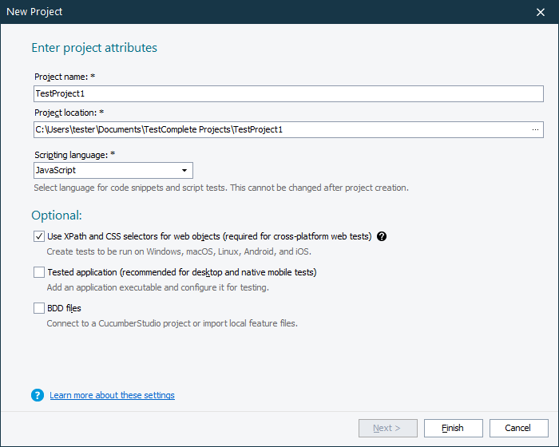Cancel the project creation

coord(519,428)
